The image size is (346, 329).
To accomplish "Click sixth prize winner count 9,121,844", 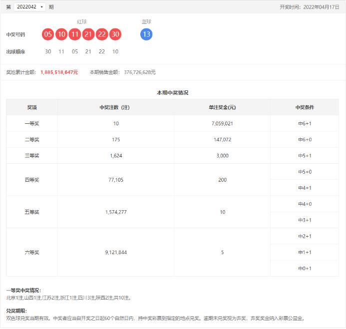I will tap(116, 253).
